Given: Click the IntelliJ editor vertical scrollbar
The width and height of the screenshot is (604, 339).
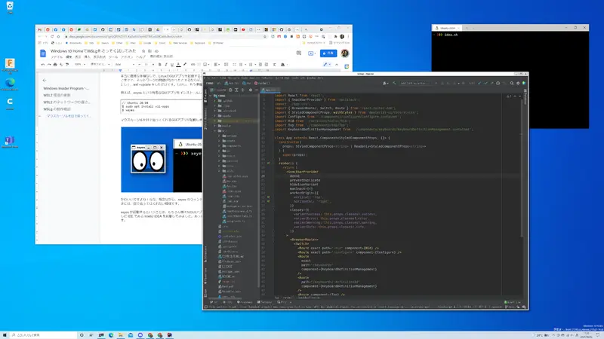Looking at the screenshot, I should [522, 169].
